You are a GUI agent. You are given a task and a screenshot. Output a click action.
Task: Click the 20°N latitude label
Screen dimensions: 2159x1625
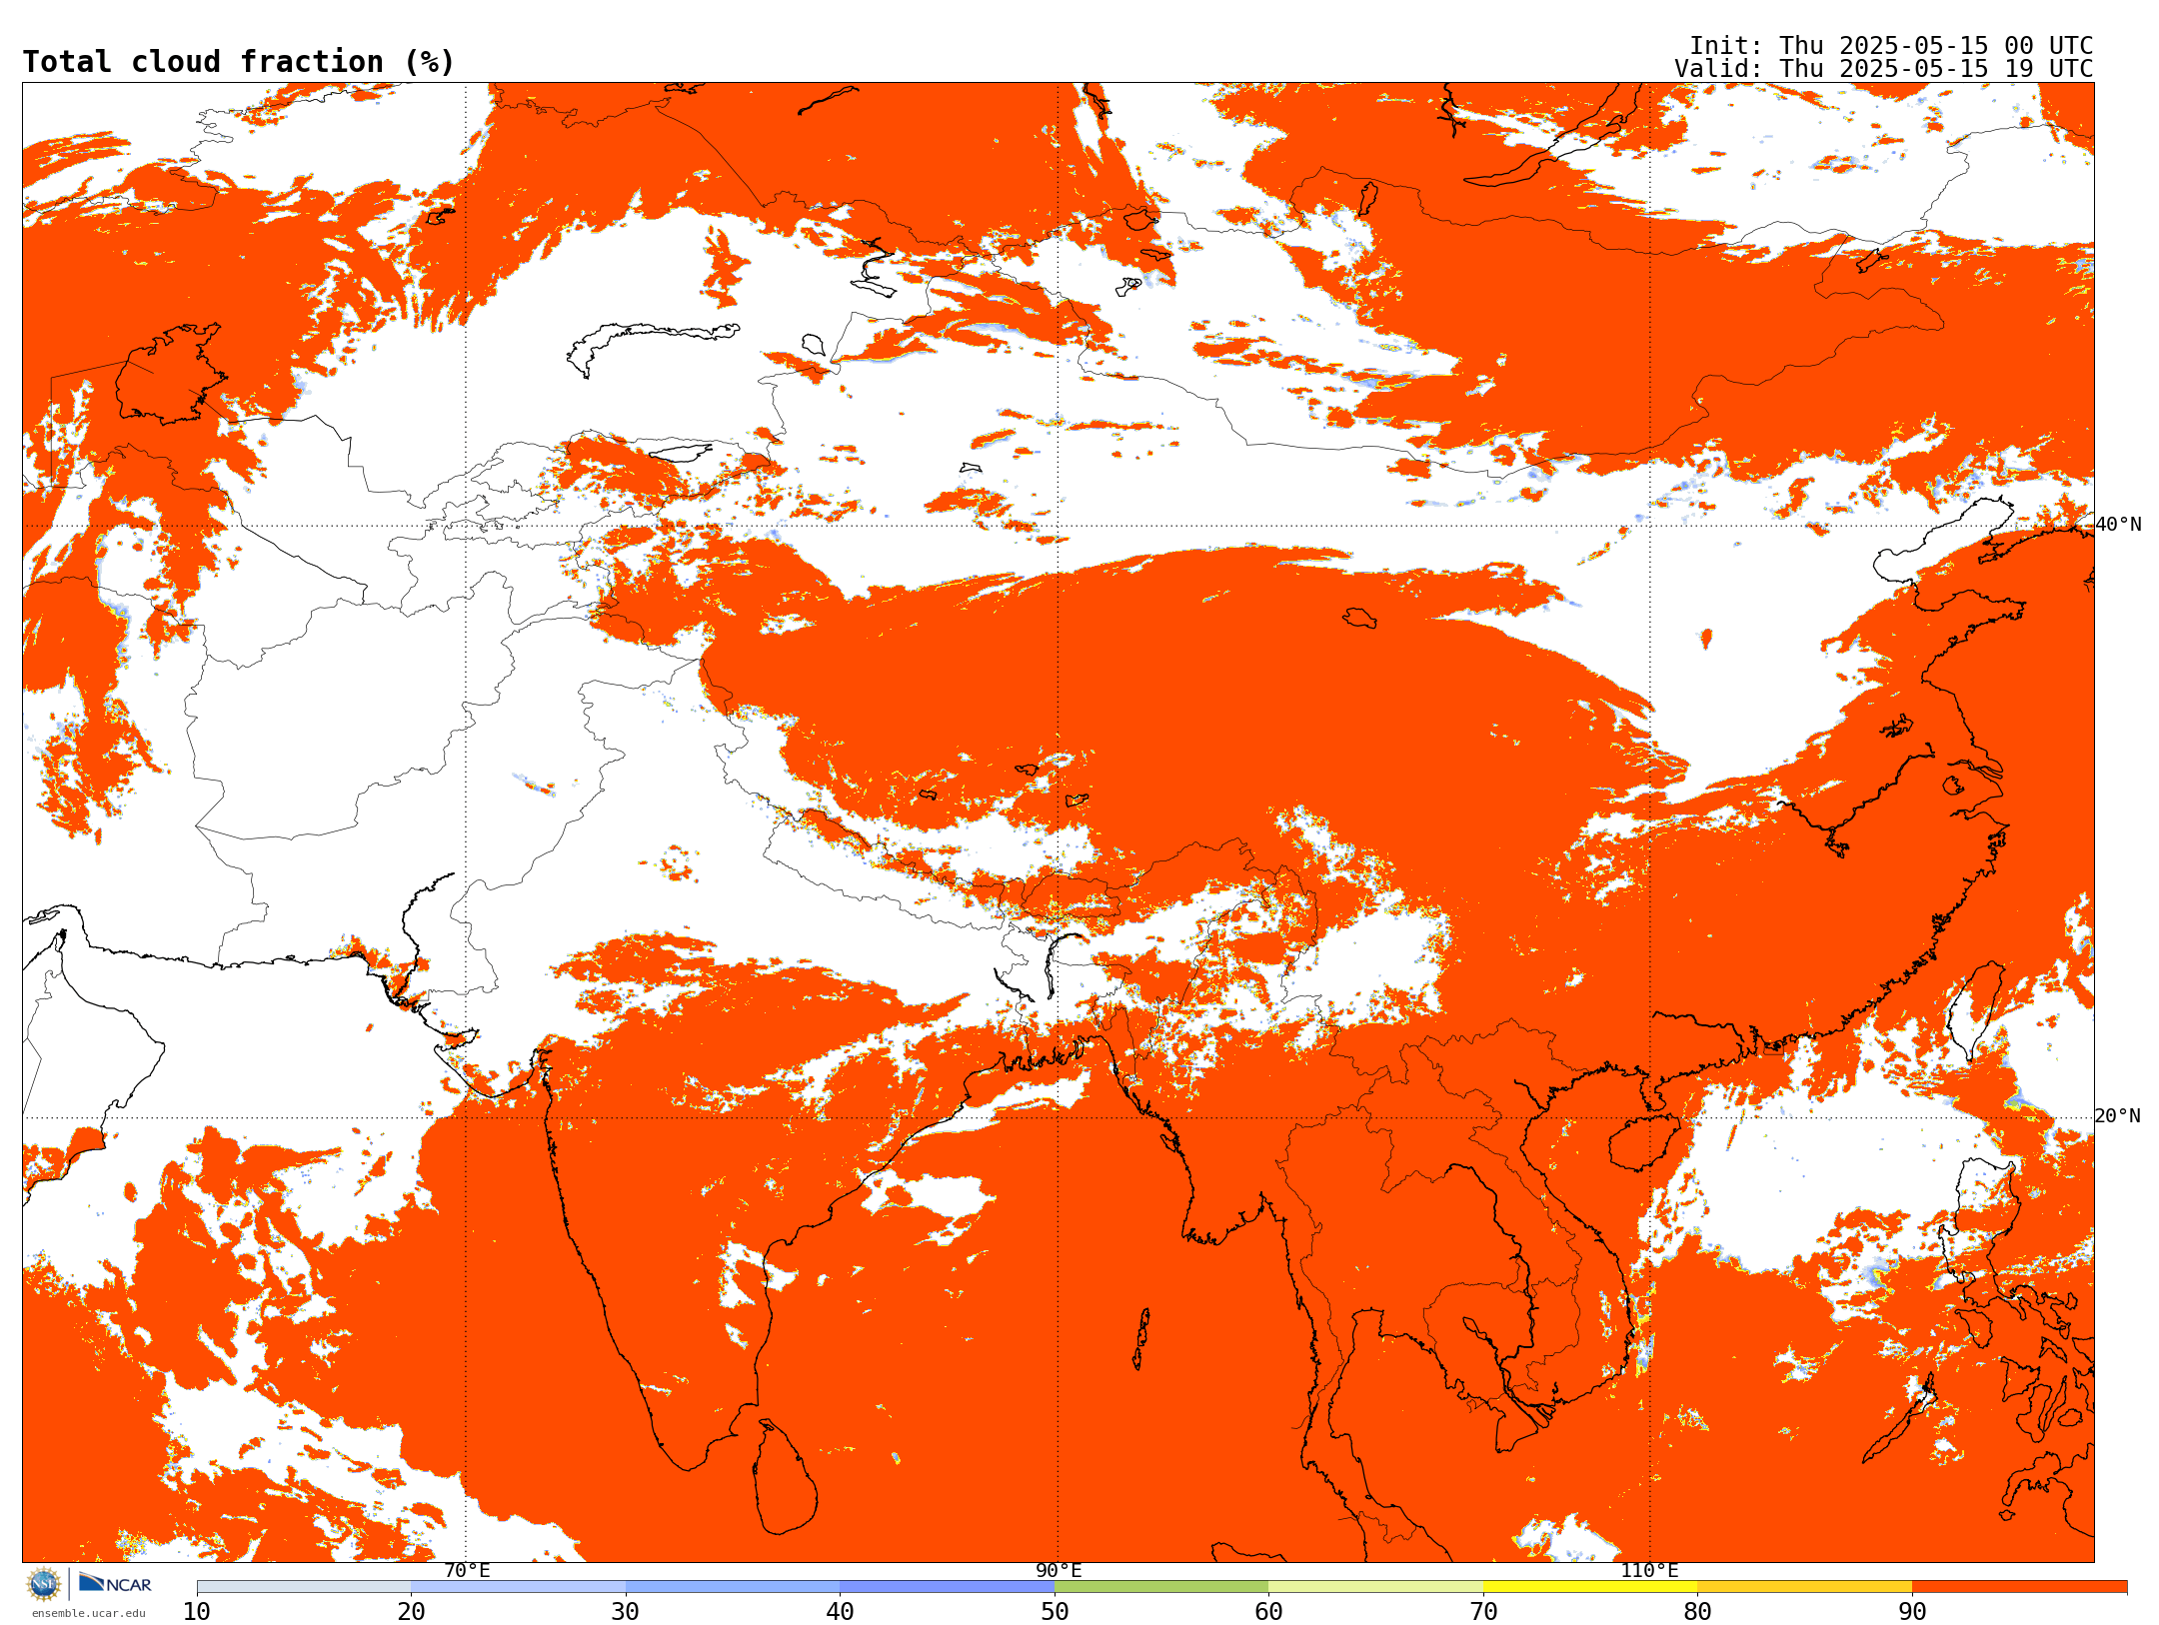[x=2118, y=1116]
